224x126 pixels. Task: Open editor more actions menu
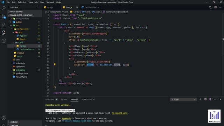click(x=220, y=7)
